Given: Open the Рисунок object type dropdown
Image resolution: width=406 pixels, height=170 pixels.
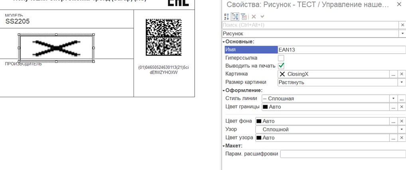Looking at the screenshot, I should click(x=403, y=33).
